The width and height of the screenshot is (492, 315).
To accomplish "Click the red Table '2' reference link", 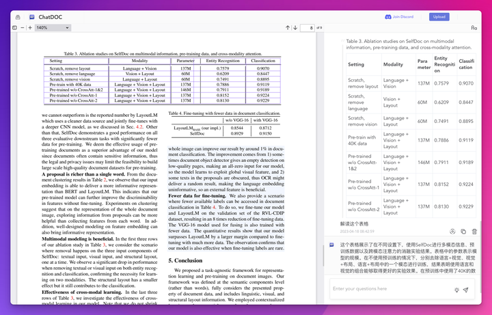I will pyautogui.click(x=105, y=180).
